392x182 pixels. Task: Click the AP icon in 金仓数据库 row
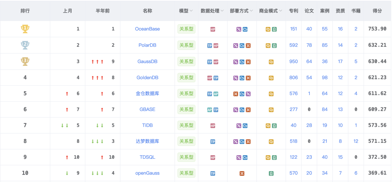[x=216, y=94]
